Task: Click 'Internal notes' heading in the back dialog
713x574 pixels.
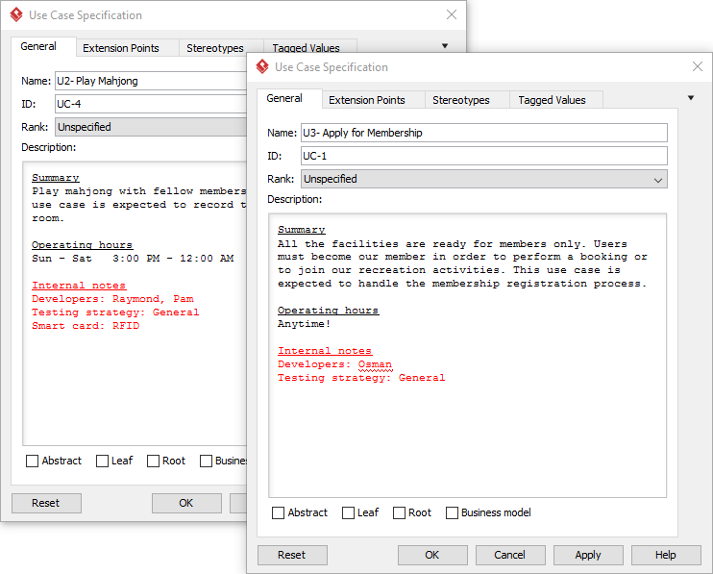Action: tap(79, 286)
